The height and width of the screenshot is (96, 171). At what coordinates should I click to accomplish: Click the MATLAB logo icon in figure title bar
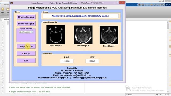11,3
